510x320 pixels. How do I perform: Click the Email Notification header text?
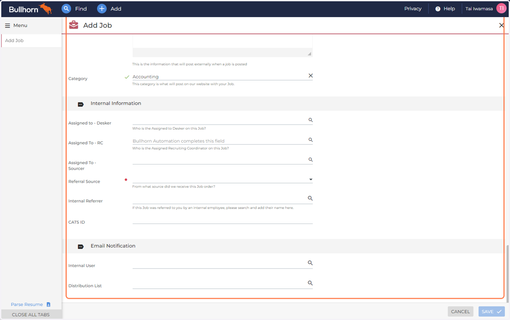click(x=113, y=246)
